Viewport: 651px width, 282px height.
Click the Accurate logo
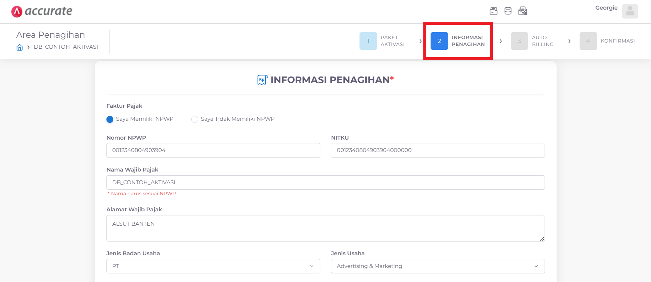pyautogui.click(x=42, y=11)
